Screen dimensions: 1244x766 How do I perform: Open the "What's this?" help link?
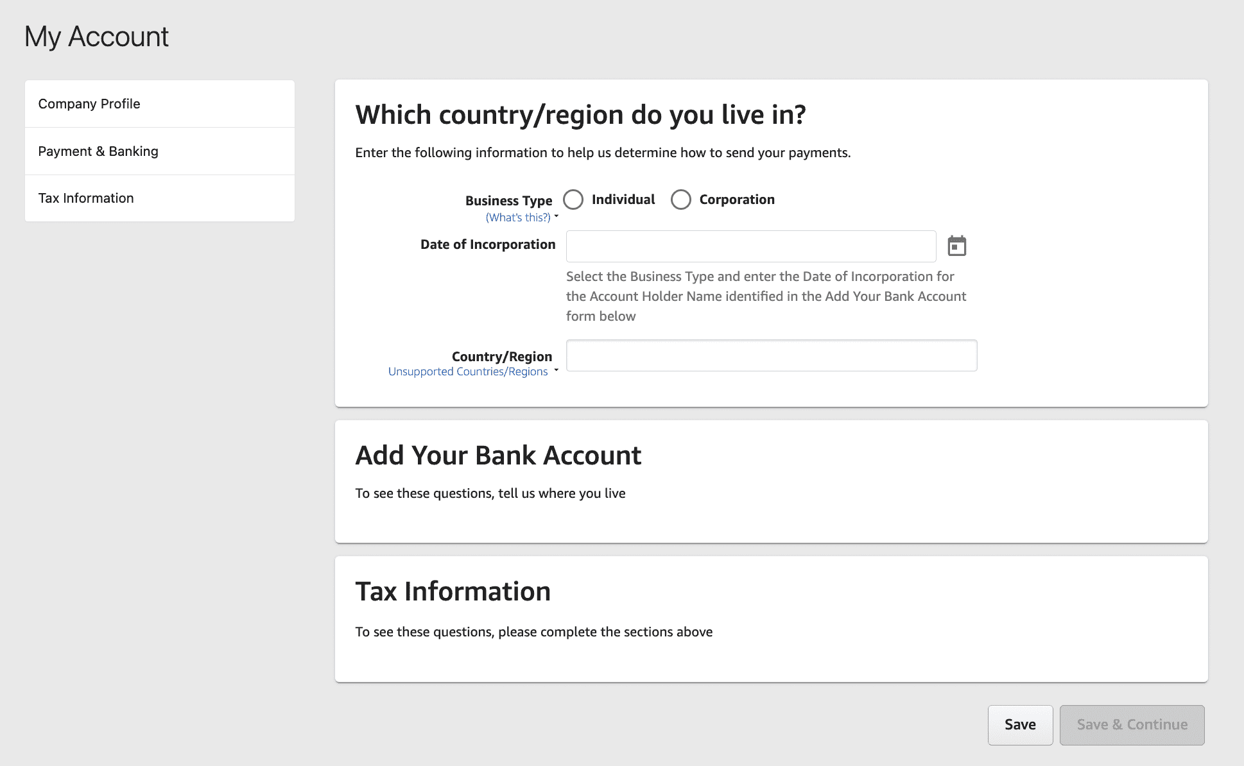[517, 217]
